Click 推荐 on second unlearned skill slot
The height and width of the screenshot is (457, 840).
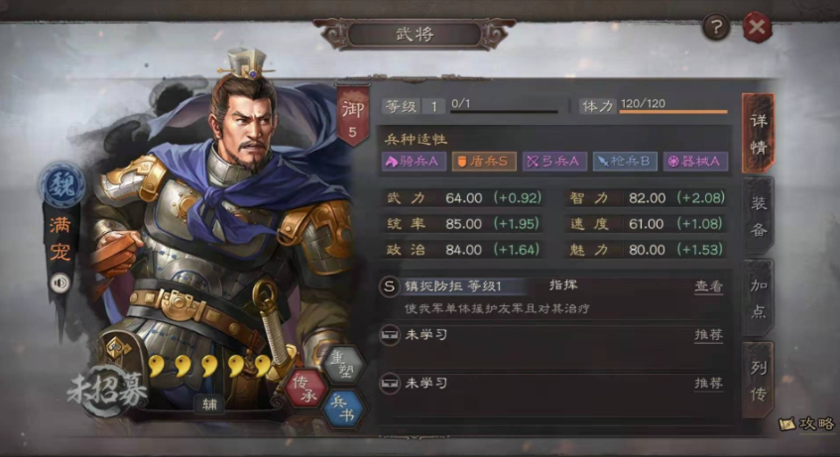(708, 383)
